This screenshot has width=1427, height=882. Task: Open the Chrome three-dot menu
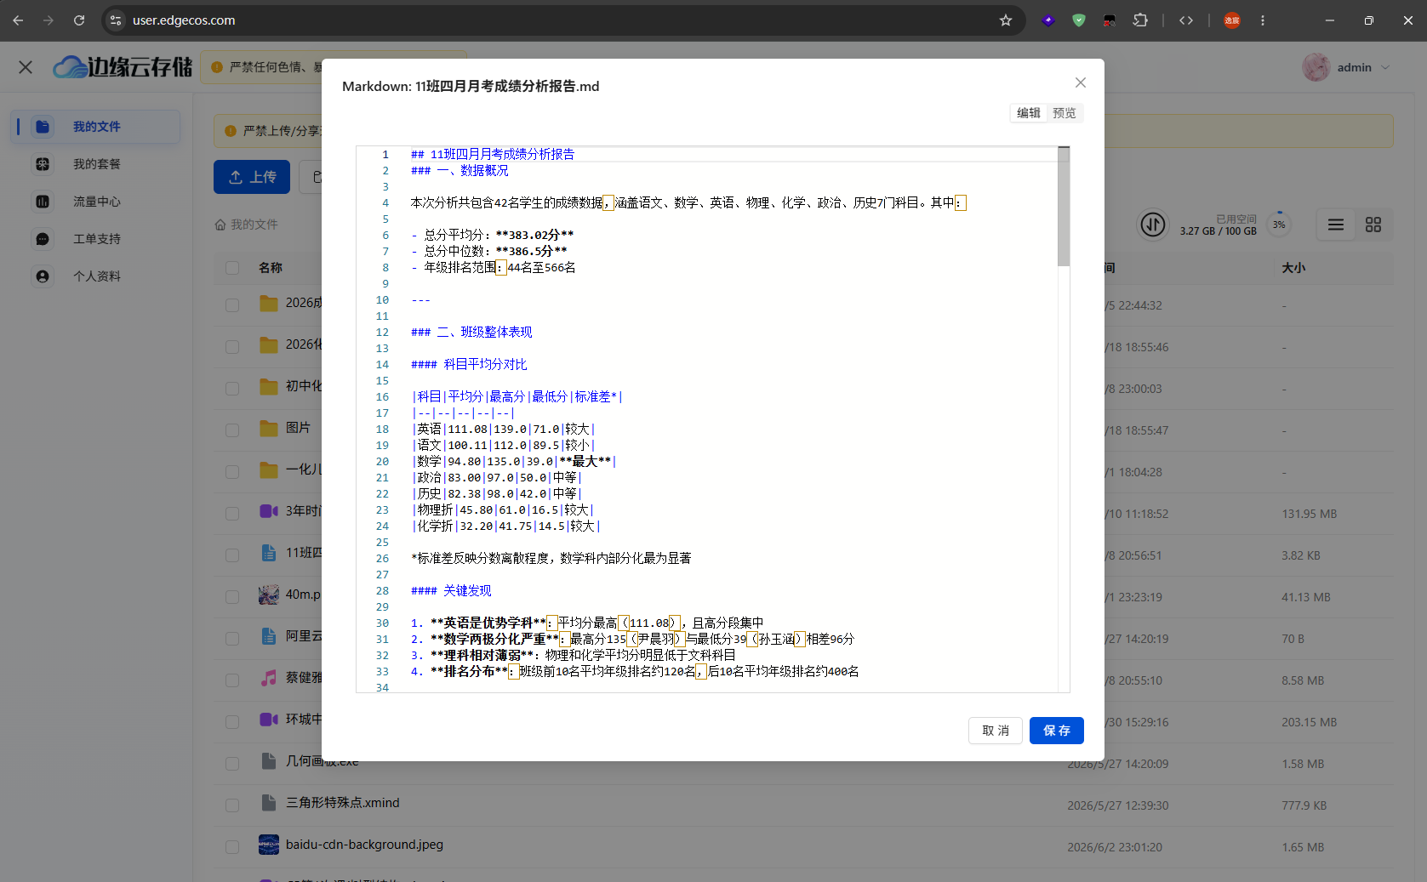(x=1263, y=20)
